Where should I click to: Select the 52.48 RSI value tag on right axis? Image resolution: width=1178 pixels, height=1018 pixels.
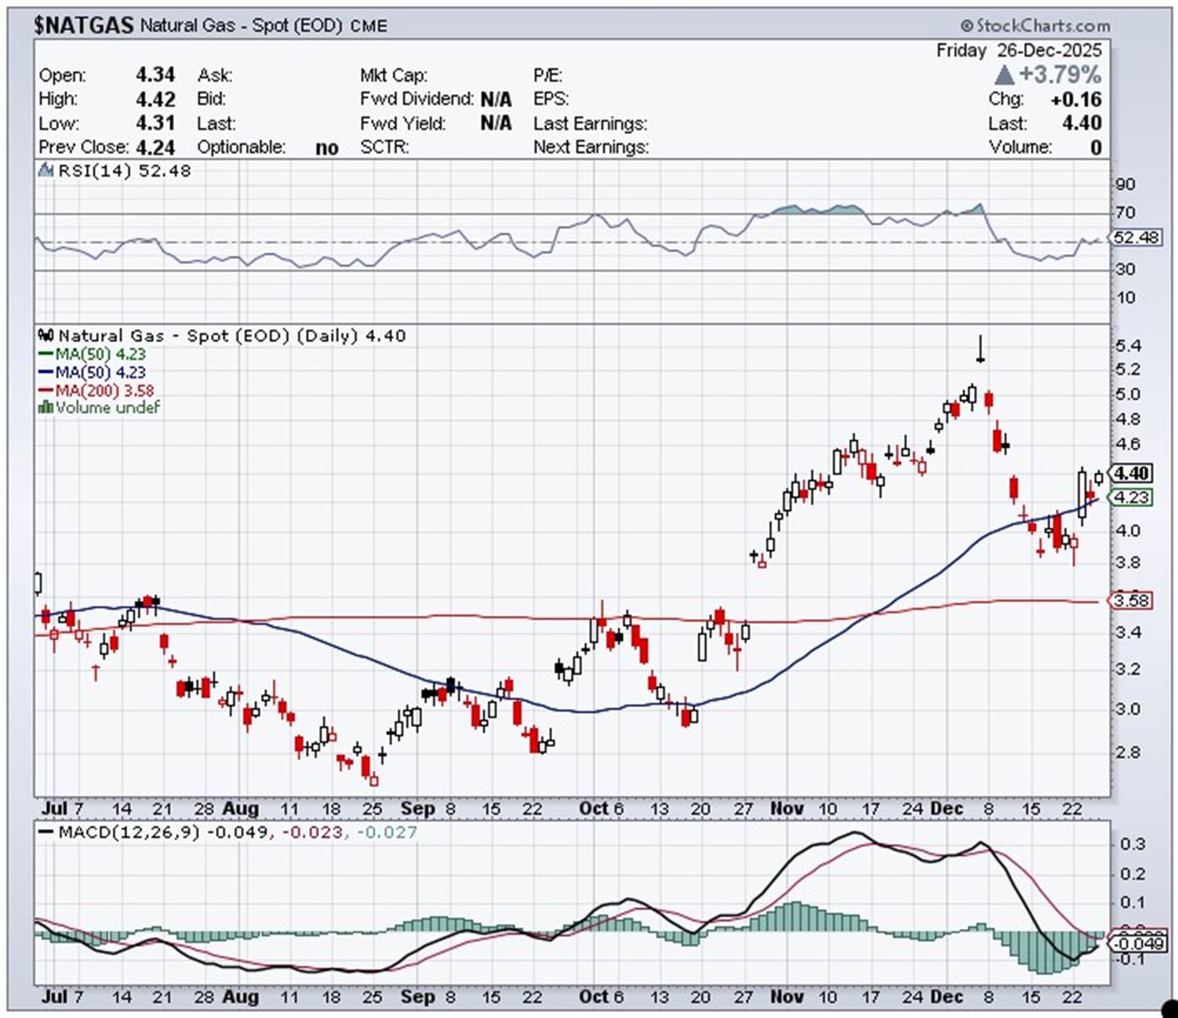tap(1135, 237)
